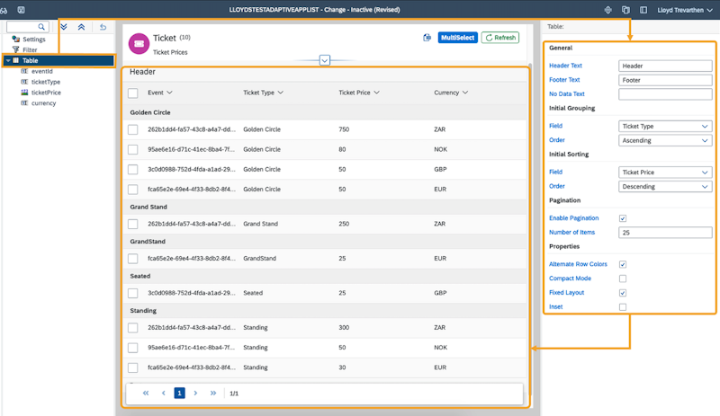Select the Filter tree item
This screenshot has height=416, width=720.
[x=30, y=49]
